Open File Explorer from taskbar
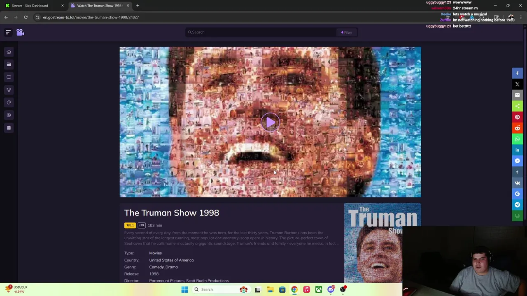The image size is (527, 296). (x=270, y=289)
